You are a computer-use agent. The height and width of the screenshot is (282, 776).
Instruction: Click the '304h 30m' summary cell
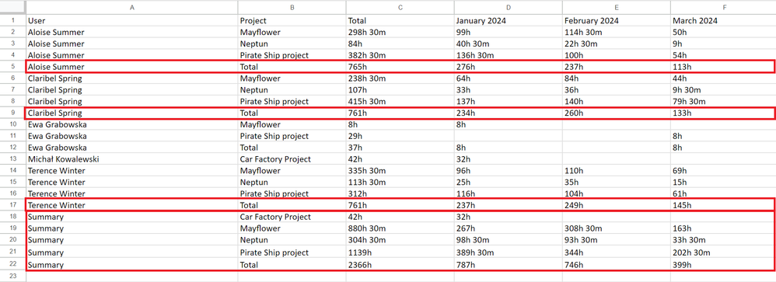[400, 240]
